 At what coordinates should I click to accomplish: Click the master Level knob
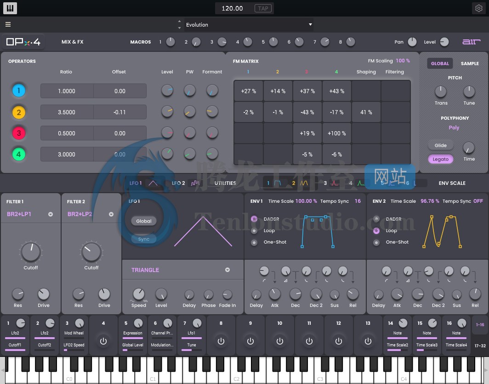[444, 42]
